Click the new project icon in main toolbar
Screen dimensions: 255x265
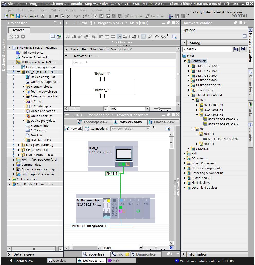6,16
